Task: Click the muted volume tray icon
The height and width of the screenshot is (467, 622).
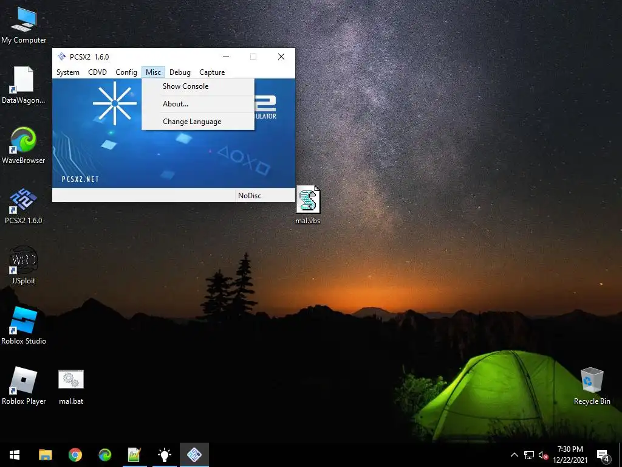Action: [x=543, y=455]
